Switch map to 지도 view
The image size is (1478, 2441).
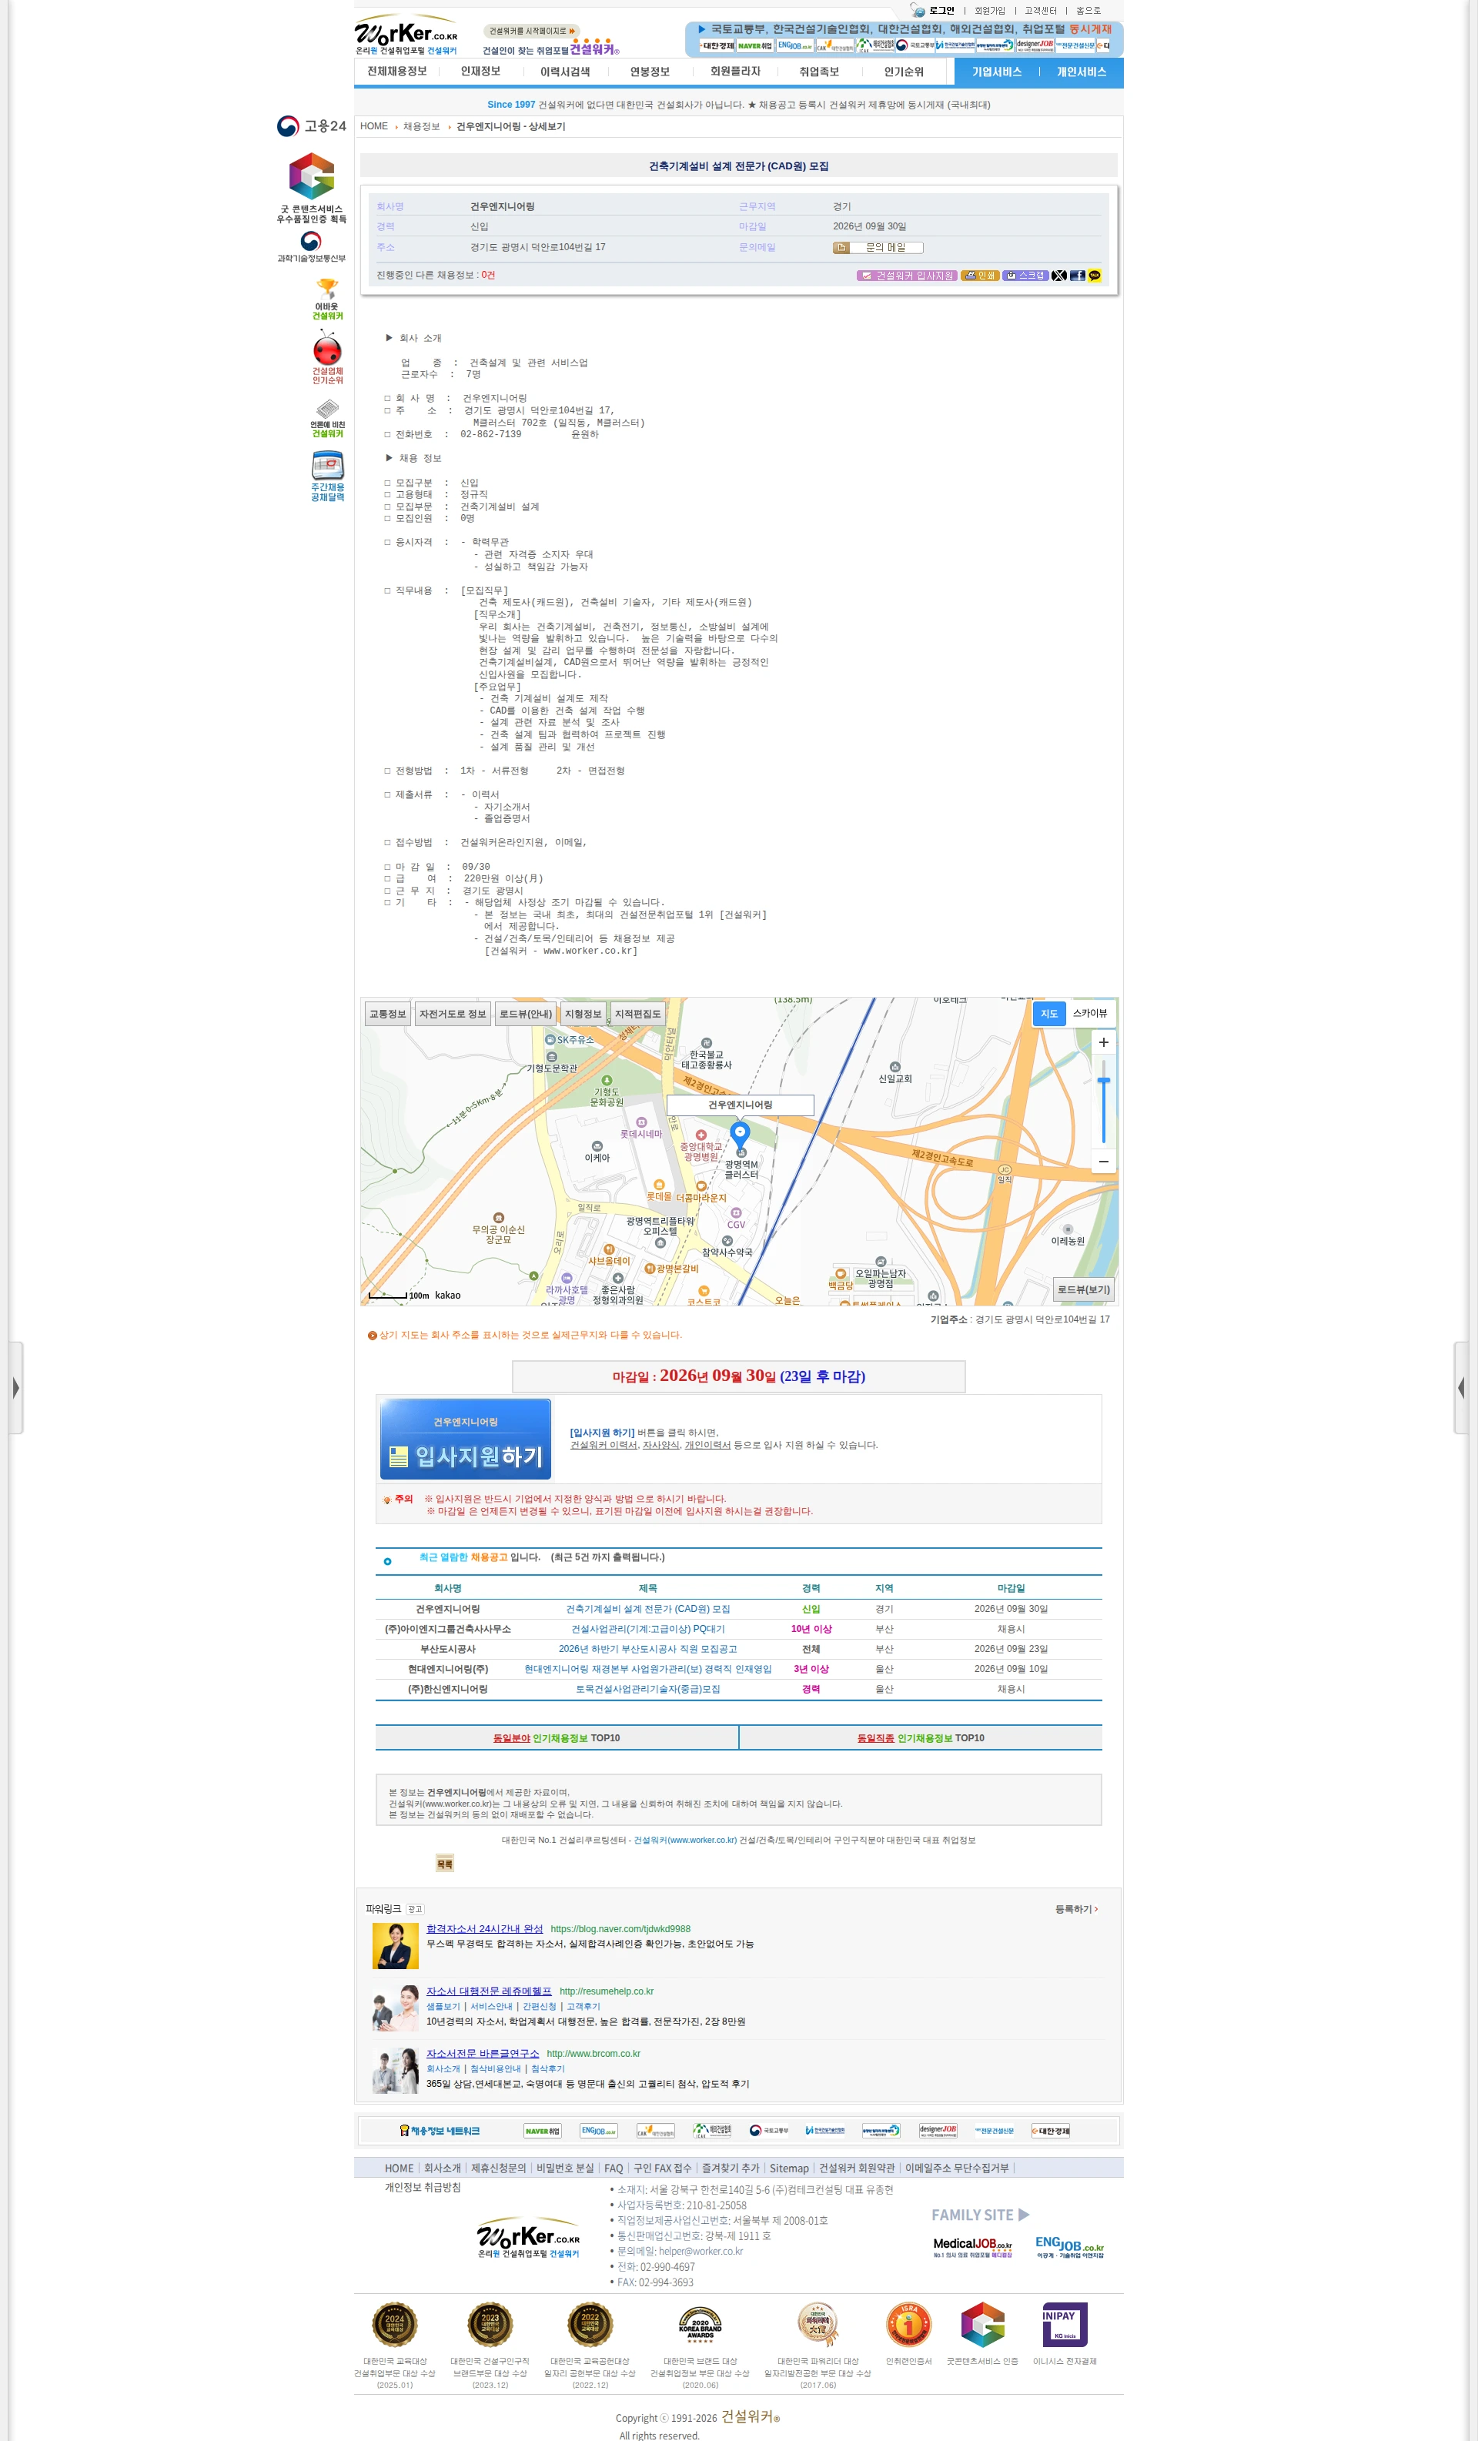click(x=1049, y=1014)
